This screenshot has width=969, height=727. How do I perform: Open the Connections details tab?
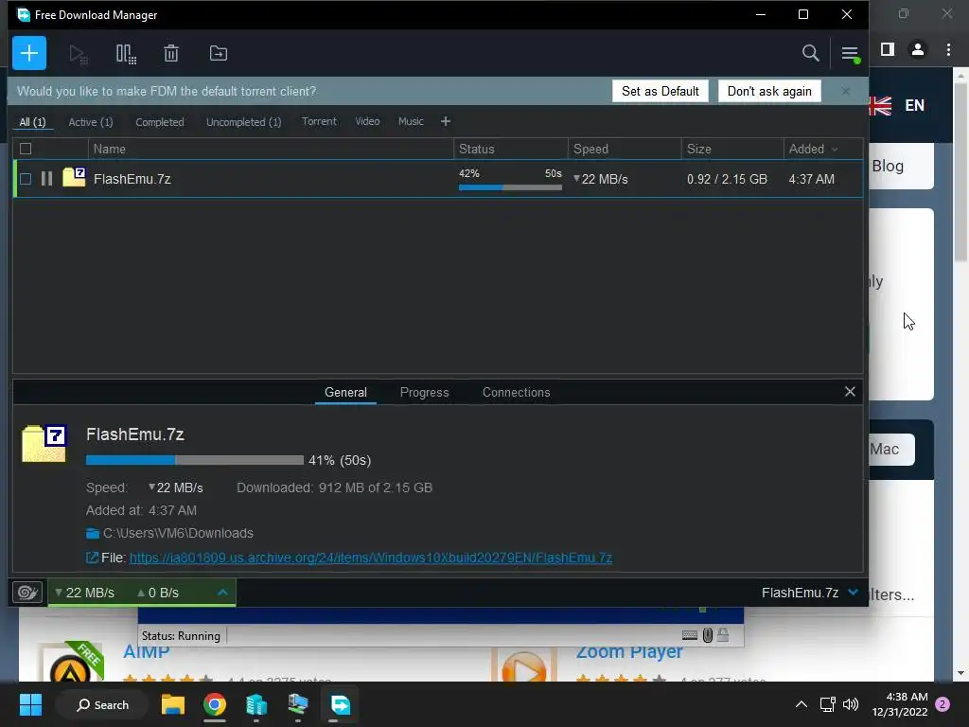[516, 392]
